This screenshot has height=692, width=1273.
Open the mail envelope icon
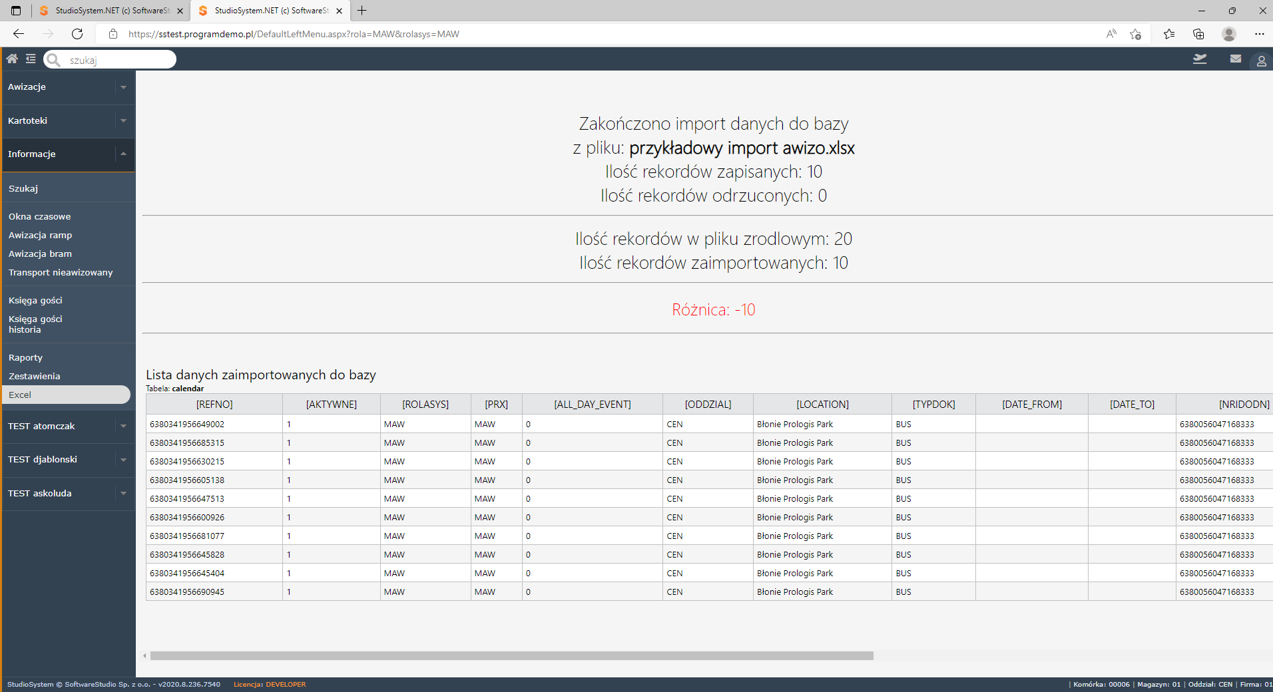[x=1236, y=59]
